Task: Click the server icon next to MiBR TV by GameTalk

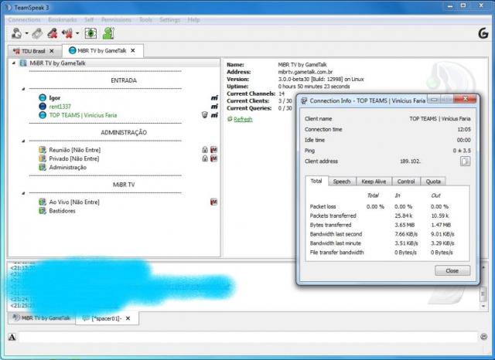Action: pyautogui.click(x=23, y=63)
